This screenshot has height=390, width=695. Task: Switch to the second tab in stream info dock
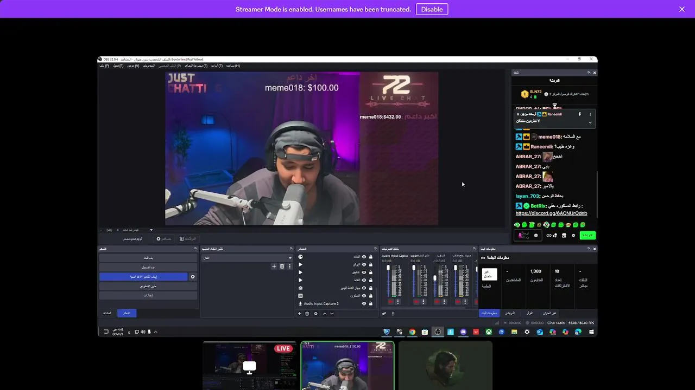tap(510, 313)
